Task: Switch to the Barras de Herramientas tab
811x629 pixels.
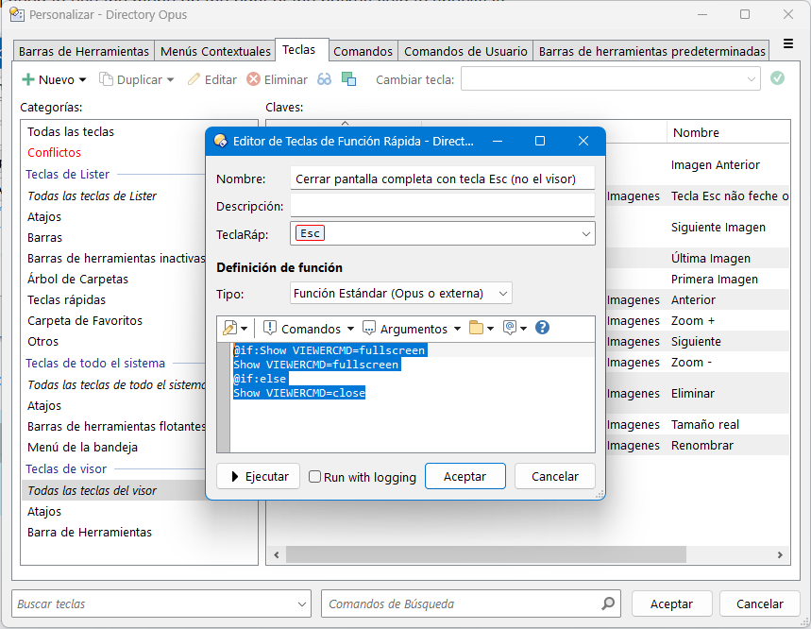Action: coord(84,51)
